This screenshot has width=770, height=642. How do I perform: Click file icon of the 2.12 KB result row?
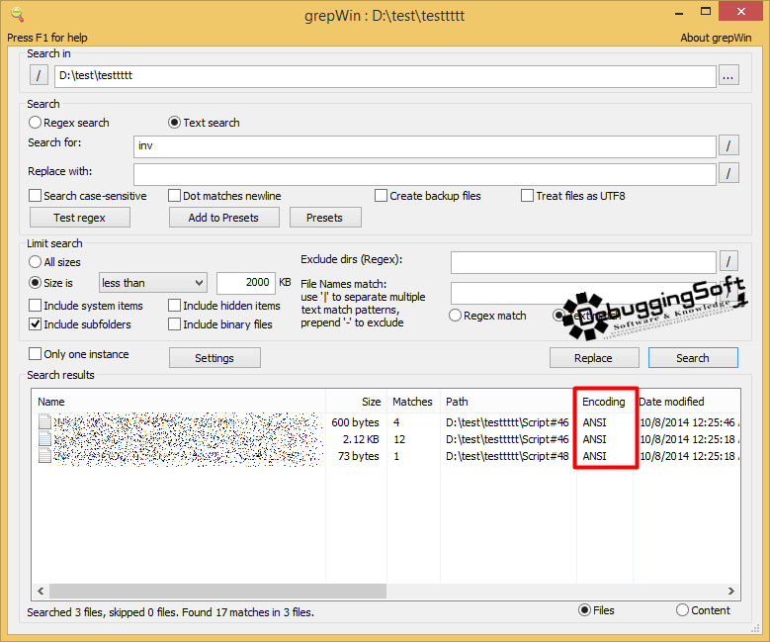pyautogui.click(x=44, y=439)
